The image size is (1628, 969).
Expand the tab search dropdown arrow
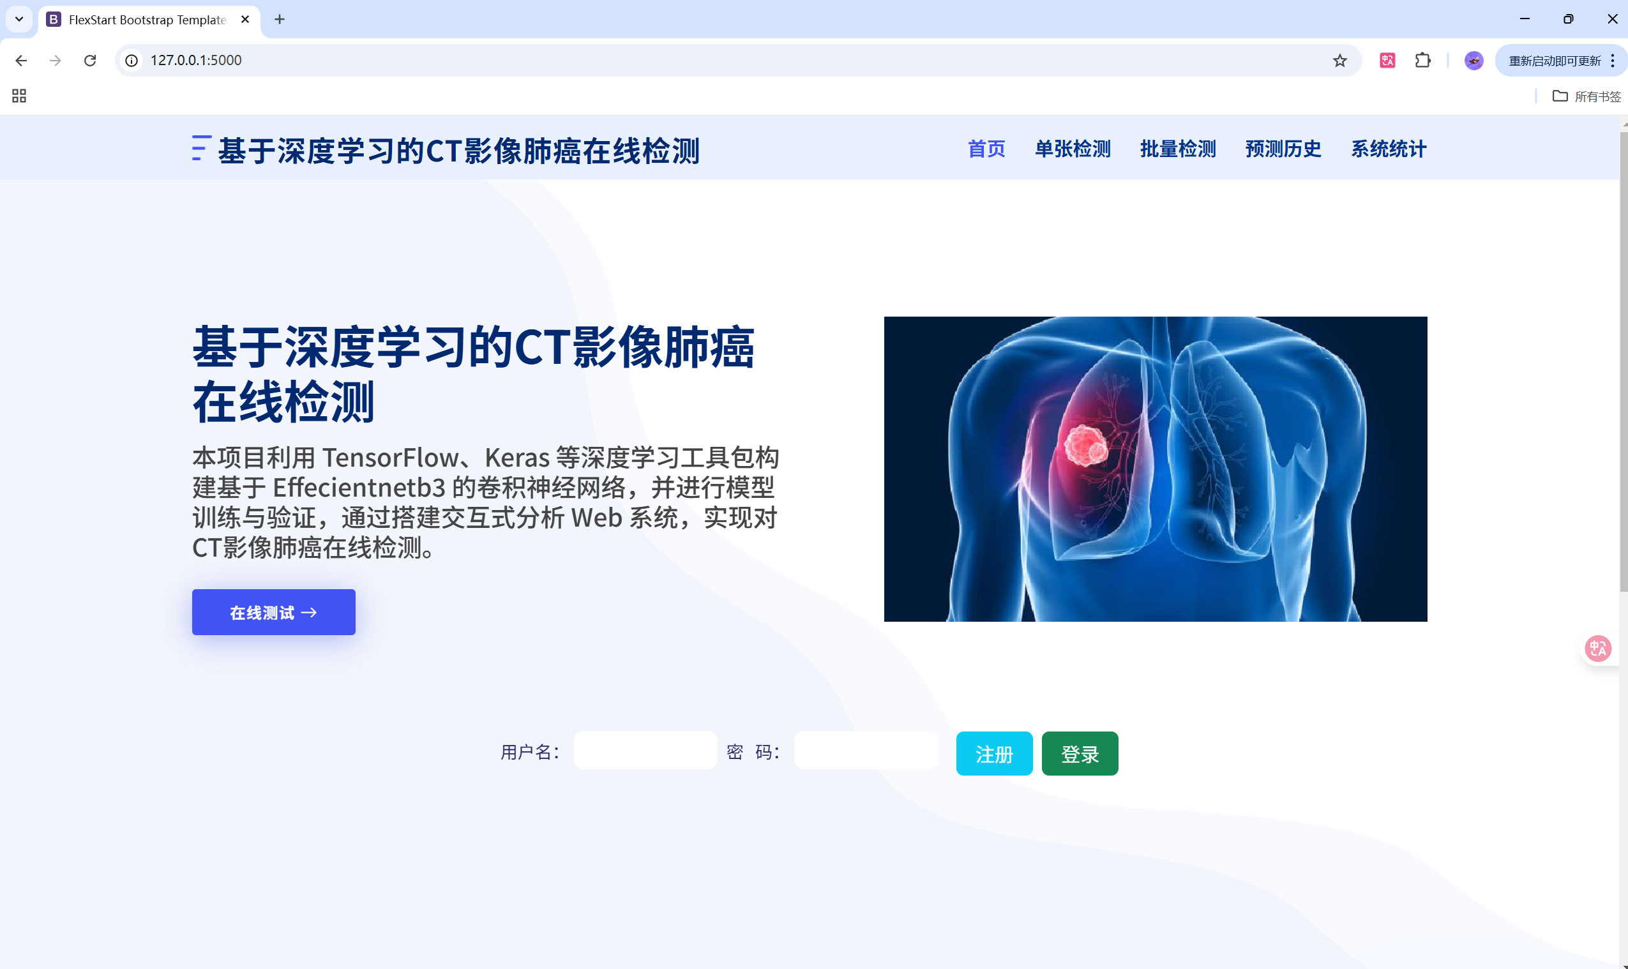click(x=19, y=19)
